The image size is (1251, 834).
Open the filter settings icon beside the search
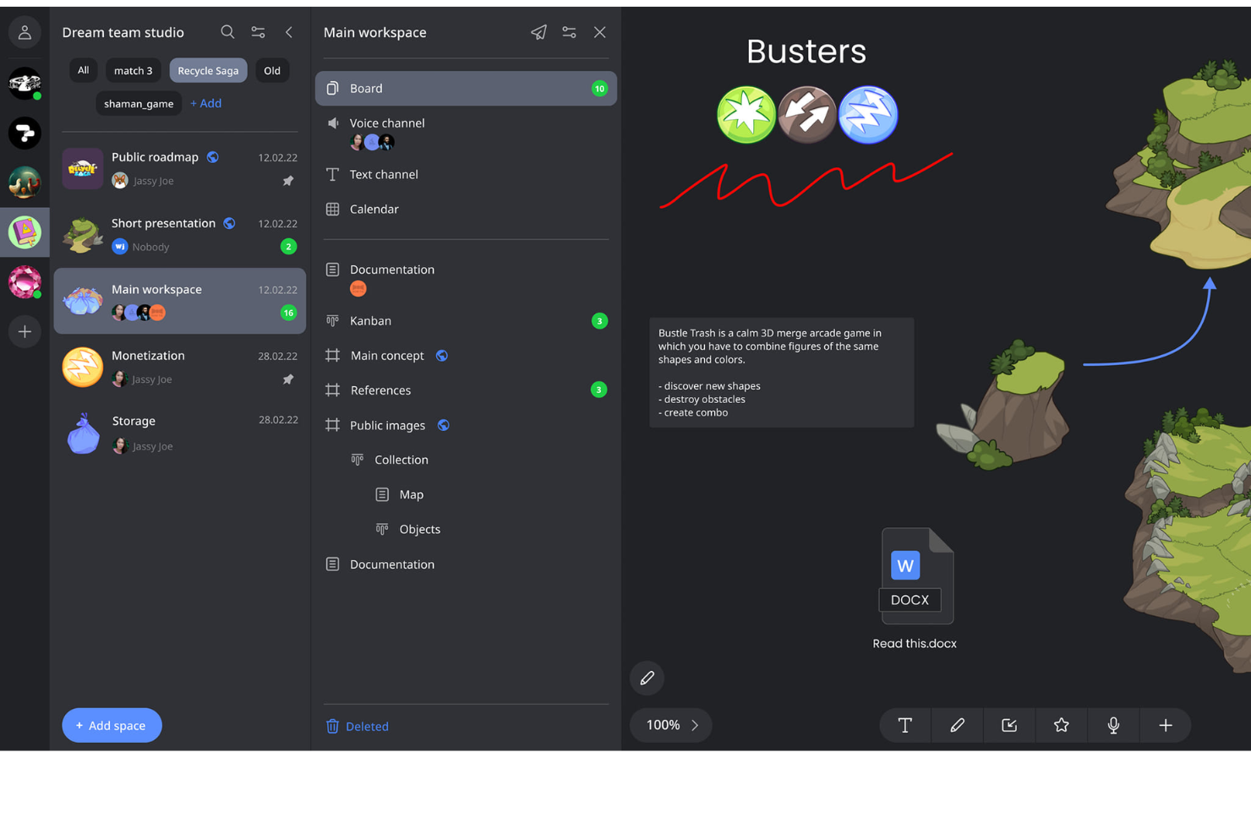pos(258,32)
